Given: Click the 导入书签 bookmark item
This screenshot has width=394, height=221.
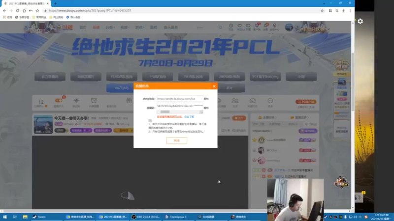Looking at the screenshot, I should (73, 17).
